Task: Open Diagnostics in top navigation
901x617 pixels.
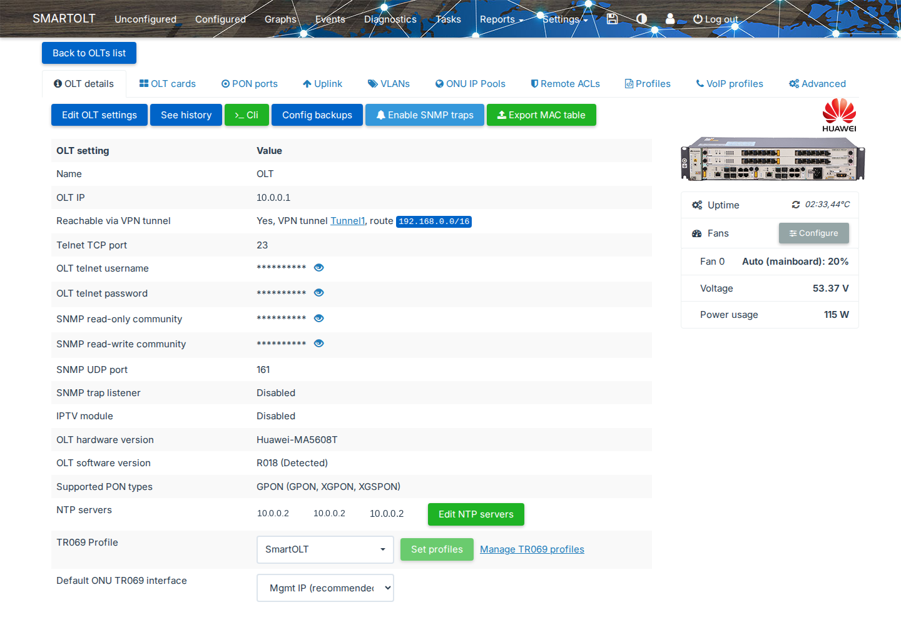Action: coord(390,19)
